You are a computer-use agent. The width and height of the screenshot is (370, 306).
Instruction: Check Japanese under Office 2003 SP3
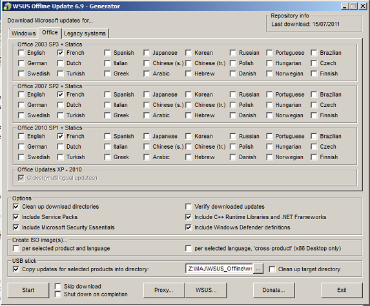click(147, 53)
